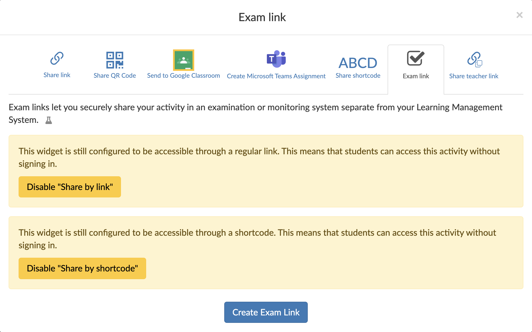Image resolution: width=532 pixels, height=332 pixels.
Task: Click Disable "Share by link" button
Action: point(70,187)
